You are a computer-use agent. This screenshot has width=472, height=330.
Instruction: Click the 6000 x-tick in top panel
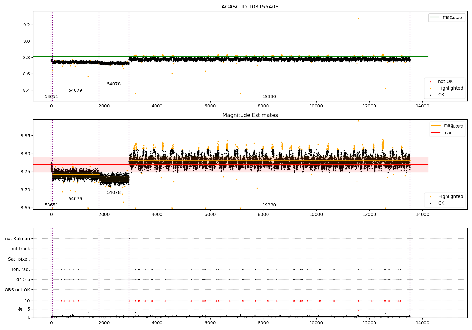click(x=210, y=106)
